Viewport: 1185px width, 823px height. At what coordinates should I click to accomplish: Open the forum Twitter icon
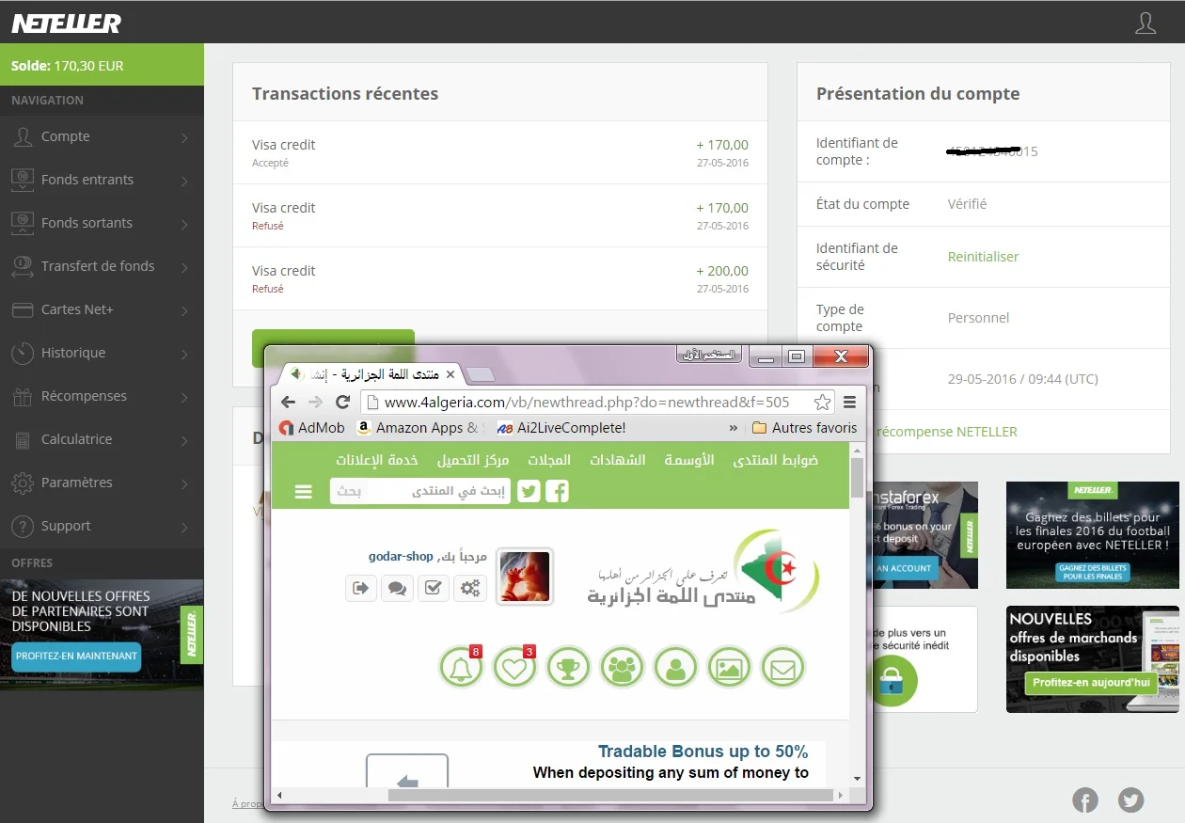click(529, 491)
